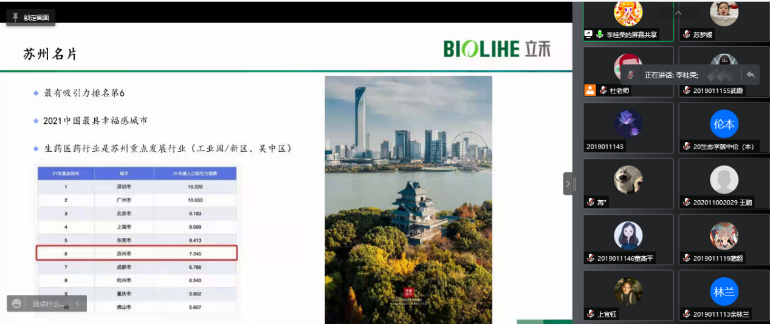770x324 pixels.
Task: Click the muted mic icon in speaking banner
Action: pos(631,75)
